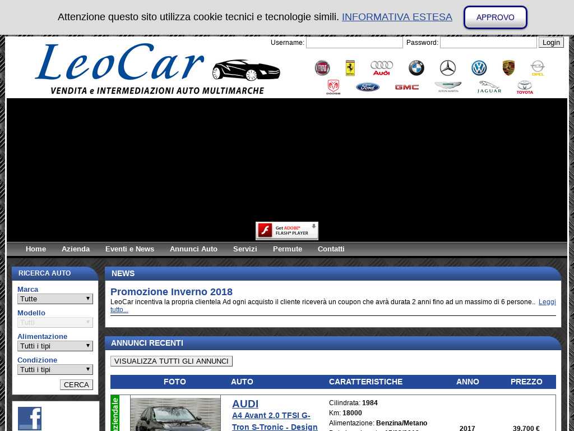
Task: Go to the Contatti menu item
Action: [331, 249]
